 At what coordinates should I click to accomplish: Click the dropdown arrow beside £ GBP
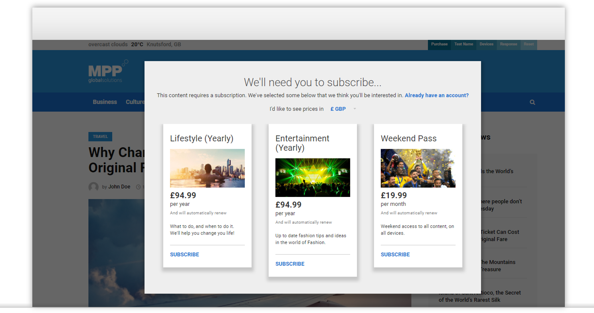(354, 109)
